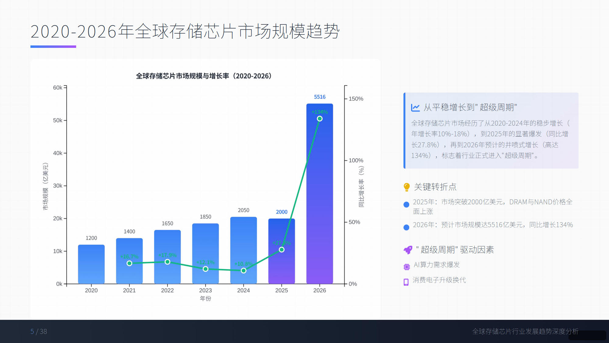
Task: Click the chart title 全球存储芯片市场规模与增长率
Action: pos(203,76)
